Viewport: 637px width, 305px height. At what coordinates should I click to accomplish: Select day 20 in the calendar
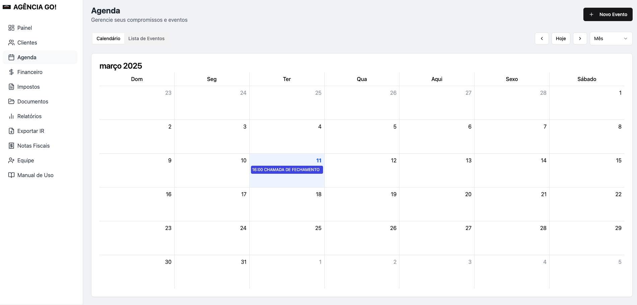click(x=468, y=195)
